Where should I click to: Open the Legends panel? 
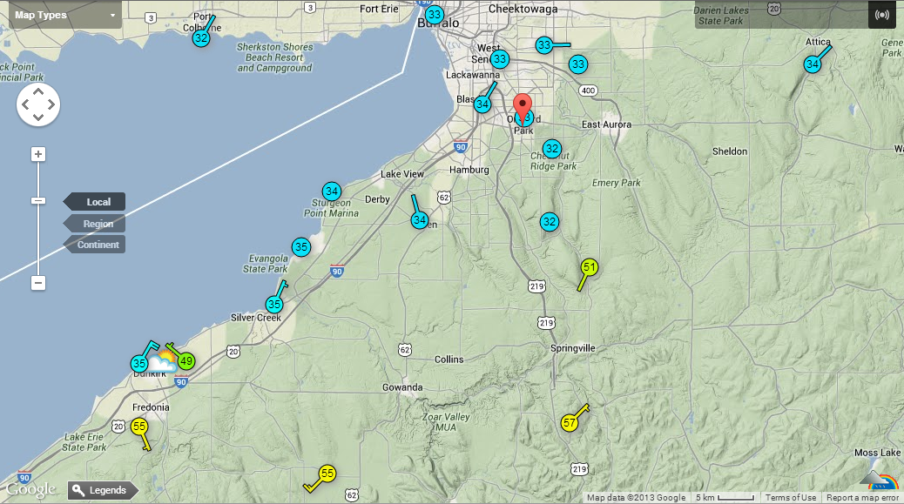[x=103, y=490]
